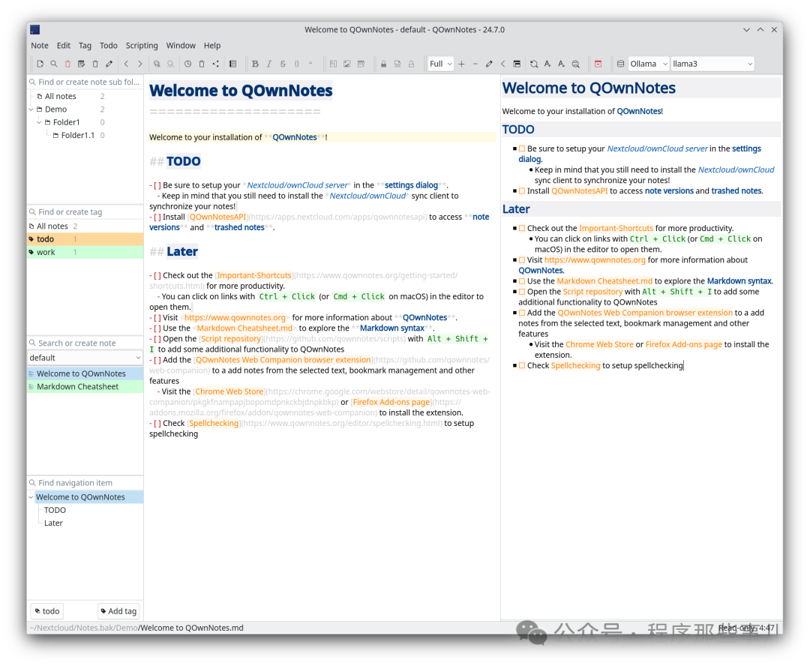Insert block quote icon
Screen dimensions: 810x666
[310, 64]
